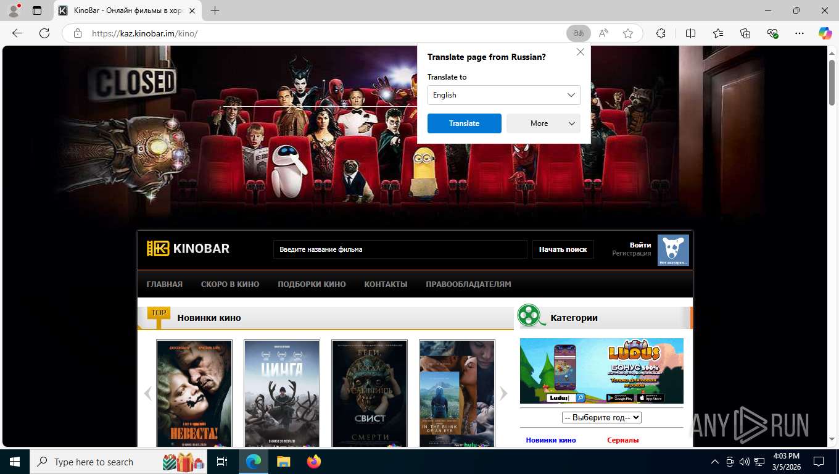Open the Невеста! movie poster
The width and height of the screenshot is (839, 474).
pyautogui.click(x=194, y=393)
